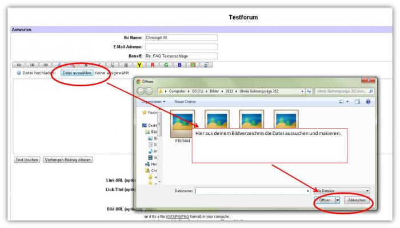Click the Vorherigen Beitrag zitieren button

coord(67,159)
